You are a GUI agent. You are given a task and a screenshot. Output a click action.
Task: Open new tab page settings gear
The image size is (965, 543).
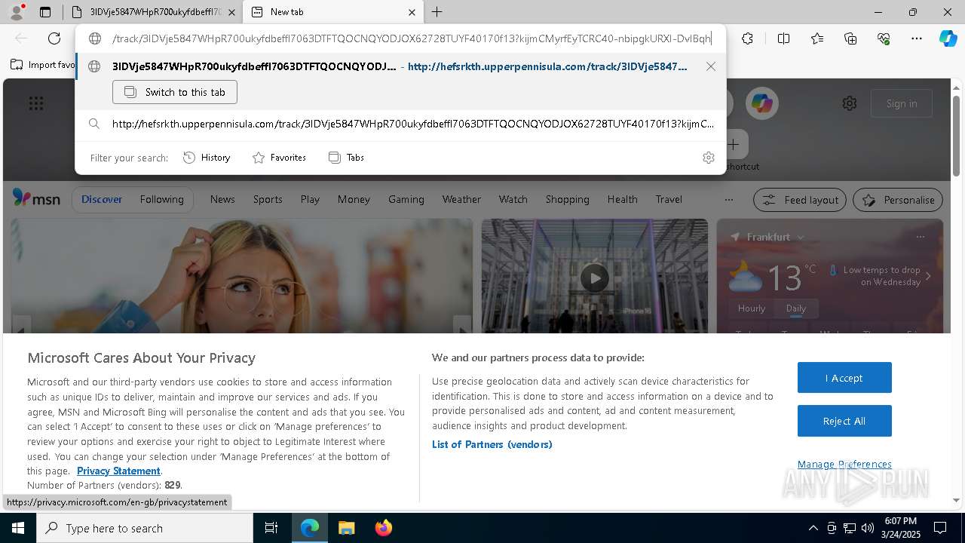(x=850, y=103)
